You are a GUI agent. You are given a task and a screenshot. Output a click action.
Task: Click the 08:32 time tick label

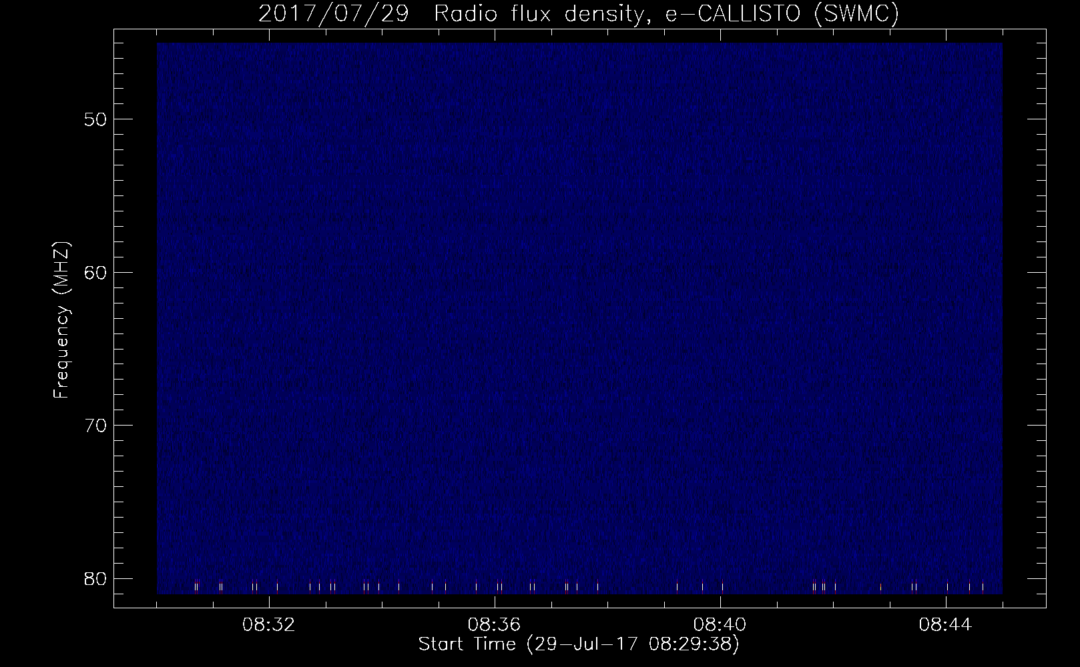[269, 625]
